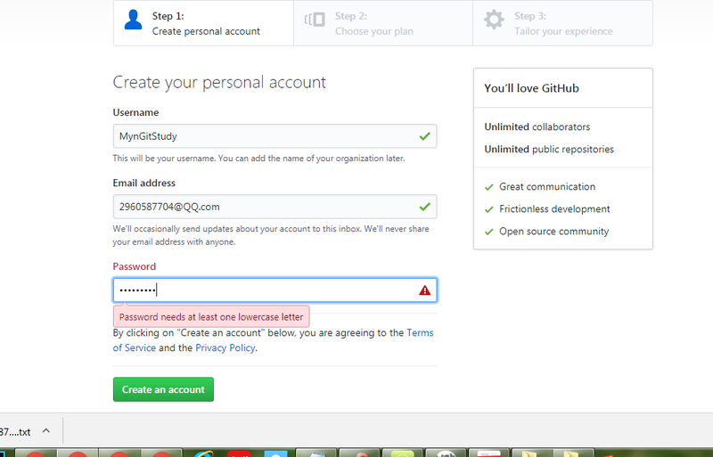
Task: Click the Unlimited public repositories text
Action: (x=549, y=149)
